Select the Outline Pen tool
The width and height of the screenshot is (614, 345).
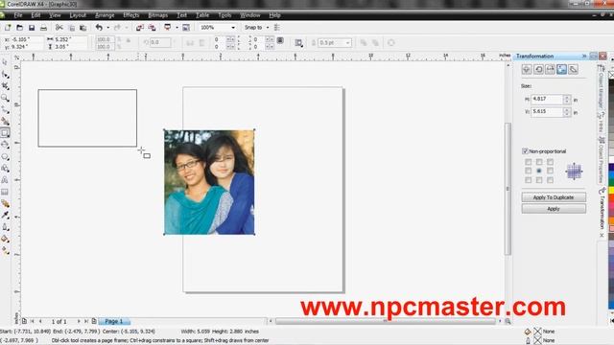5,227
